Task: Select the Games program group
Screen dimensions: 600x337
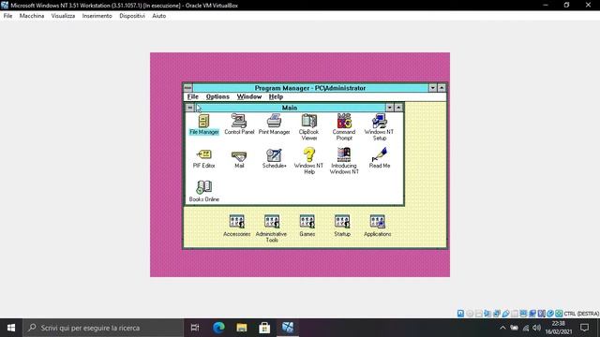Action: [307, 226]
